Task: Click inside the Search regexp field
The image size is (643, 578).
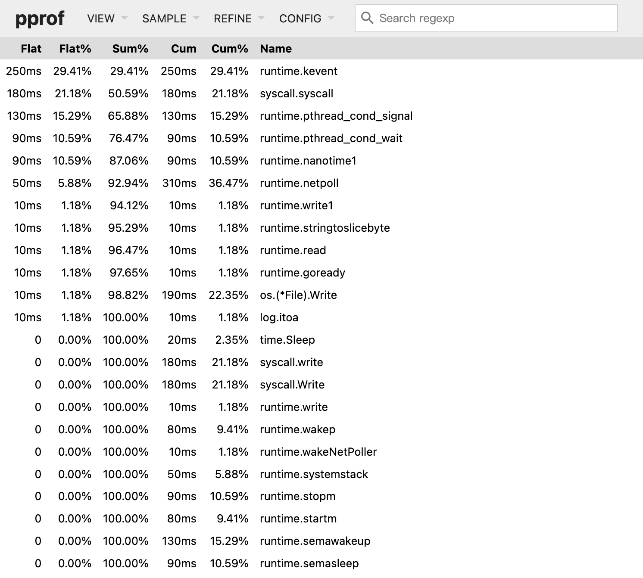Action: pyautogui.click(x=474, y=18)
